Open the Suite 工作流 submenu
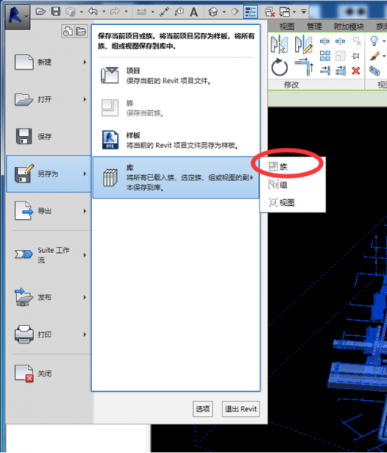The height and width of the screenshot is (453, 387). pyautogui.click(x=48, y=255)
